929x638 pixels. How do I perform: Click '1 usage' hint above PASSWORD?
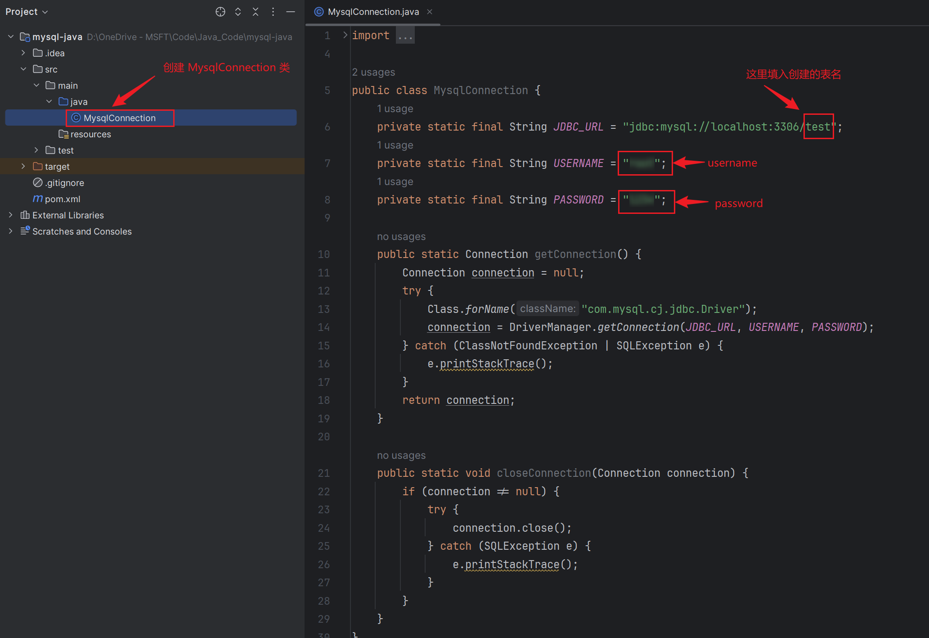[395, 181]
